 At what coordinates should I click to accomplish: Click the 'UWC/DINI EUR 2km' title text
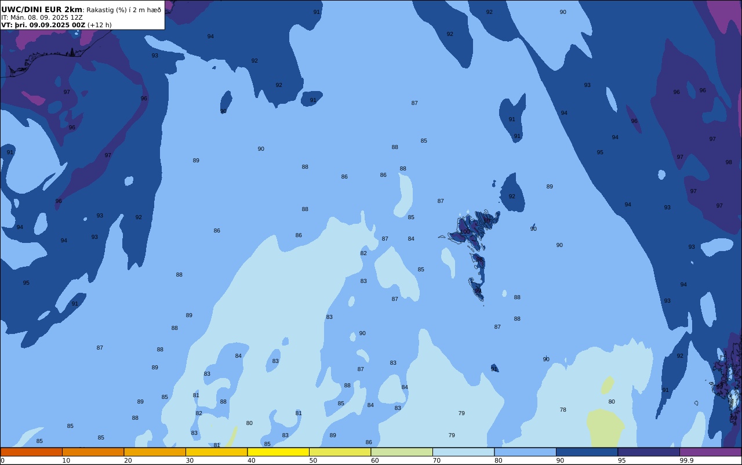click(42, 10)
